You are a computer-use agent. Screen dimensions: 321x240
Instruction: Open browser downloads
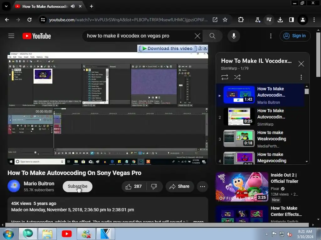[x=280, y=20]
